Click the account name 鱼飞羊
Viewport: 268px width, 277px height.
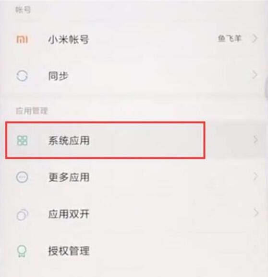tap(230, 38)
